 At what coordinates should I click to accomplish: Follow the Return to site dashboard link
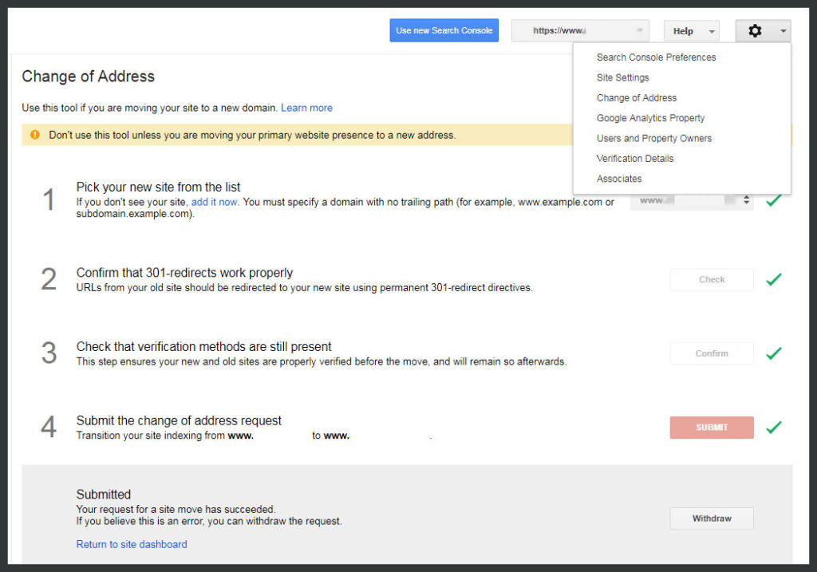131,544
